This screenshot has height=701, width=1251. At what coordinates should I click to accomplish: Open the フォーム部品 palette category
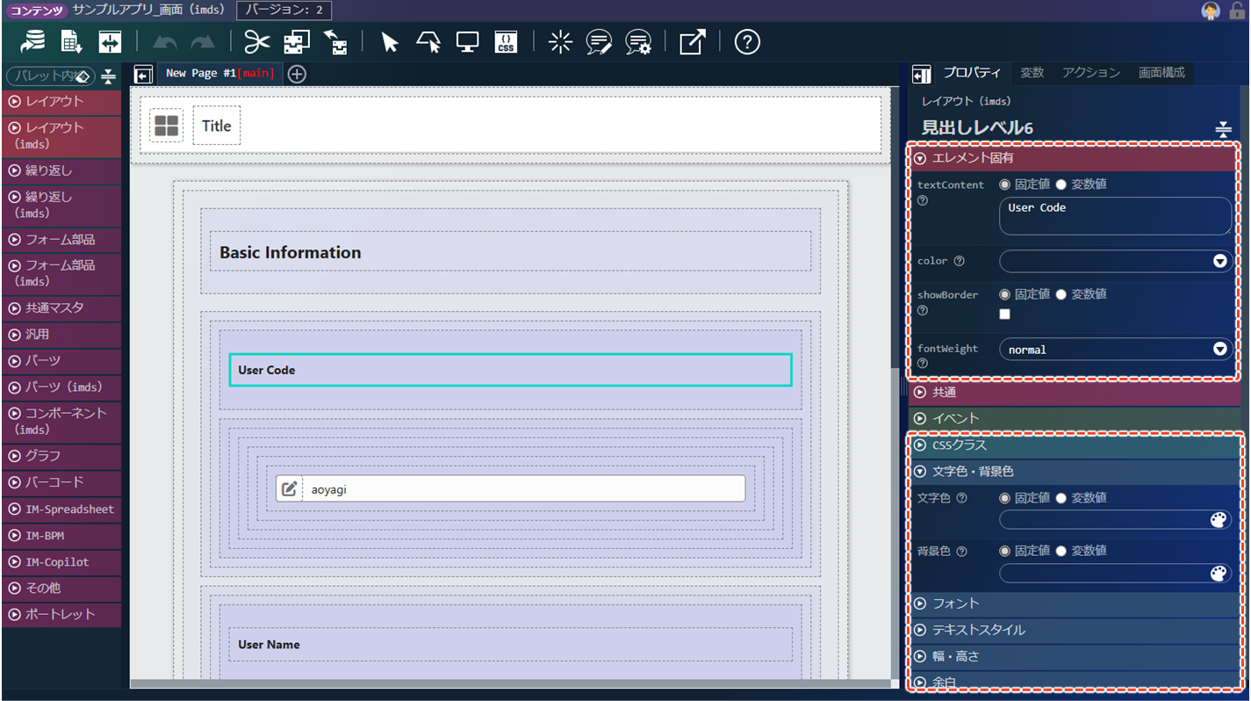tap(61, 239)
